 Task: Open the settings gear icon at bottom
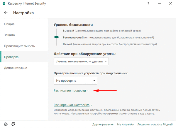6,124
